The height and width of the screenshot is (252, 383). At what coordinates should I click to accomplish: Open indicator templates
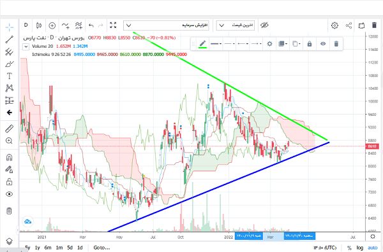click(79, 25)
